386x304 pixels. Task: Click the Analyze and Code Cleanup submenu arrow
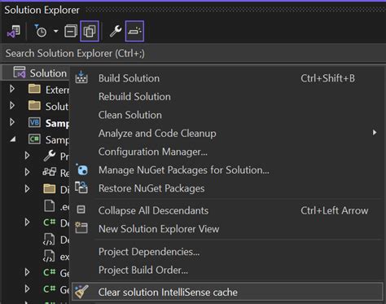pyautogui.click(x=375, y=132)
